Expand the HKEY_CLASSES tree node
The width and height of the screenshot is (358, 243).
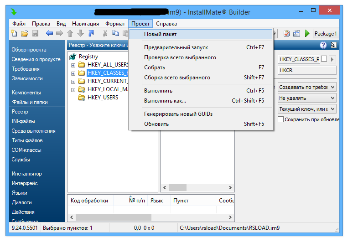tap(73, 73)
